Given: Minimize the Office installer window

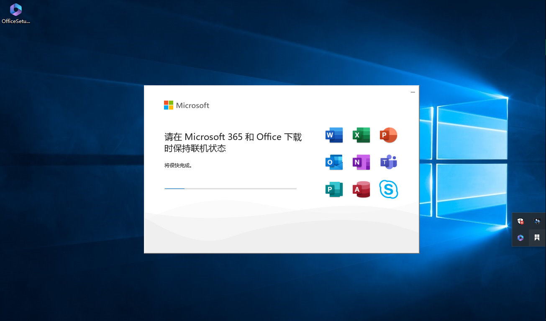Looking at the screenshot, I should 413,92.
